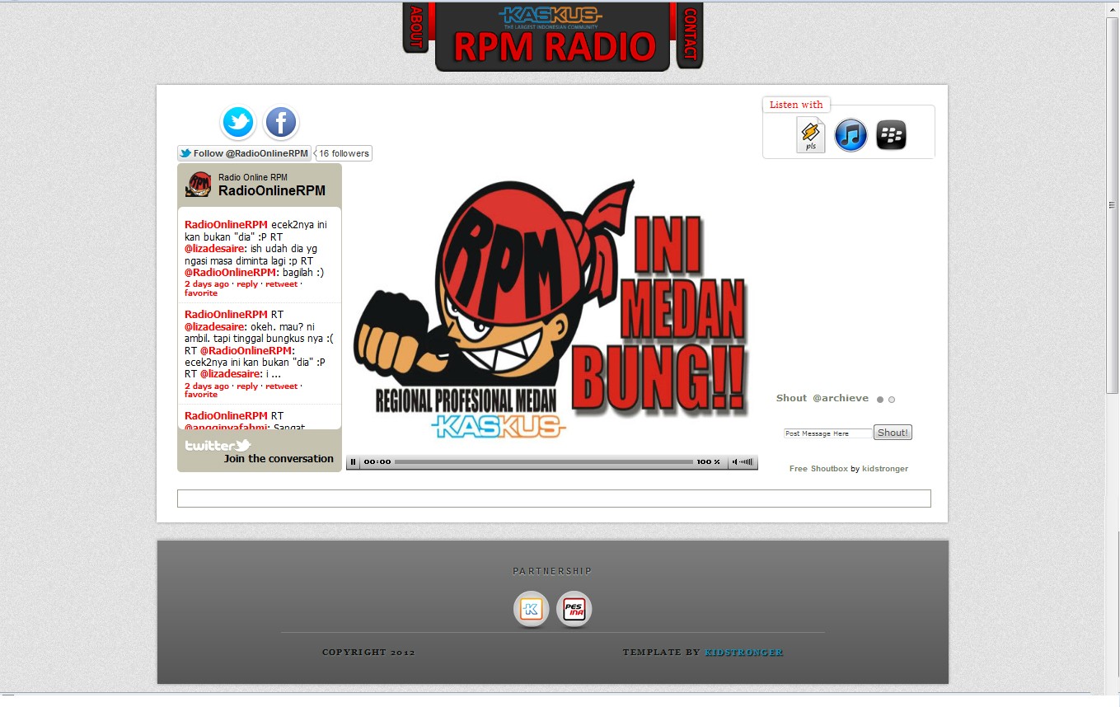
Task: Click the Listen with label
Action: [x=796, y=105]
